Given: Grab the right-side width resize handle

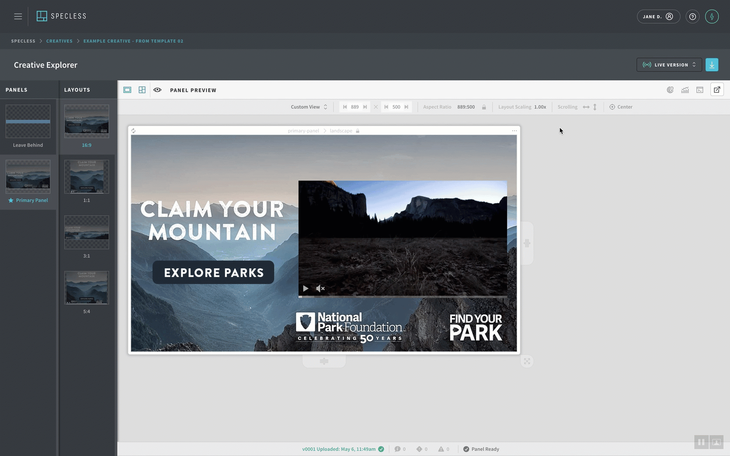Looking at the screenshot, I should click(x=527, y=243).
